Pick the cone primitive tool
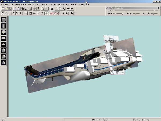The height and width of the screenshot is (121, 161). tap(4, 44)
